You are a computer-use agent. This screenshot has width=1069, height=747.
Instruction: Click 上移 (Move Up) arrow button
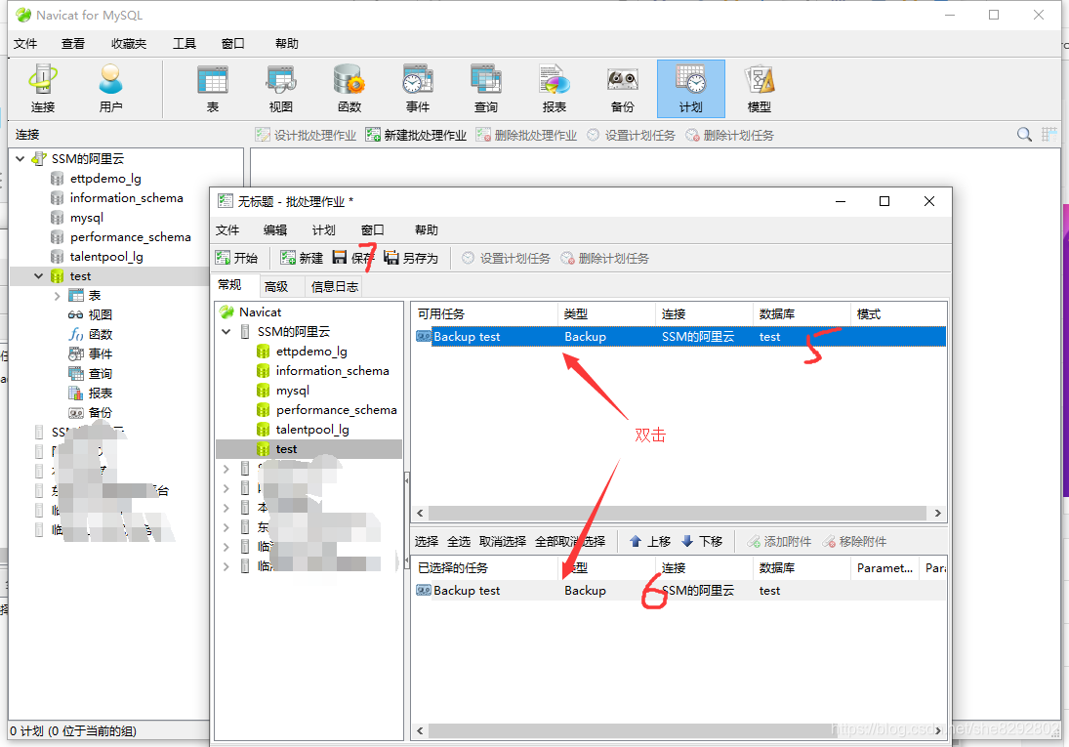pos(650,541)
